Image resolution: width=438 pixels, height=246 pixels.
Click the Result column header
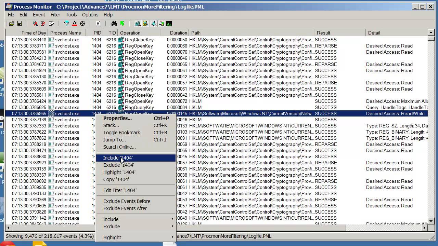340,33
